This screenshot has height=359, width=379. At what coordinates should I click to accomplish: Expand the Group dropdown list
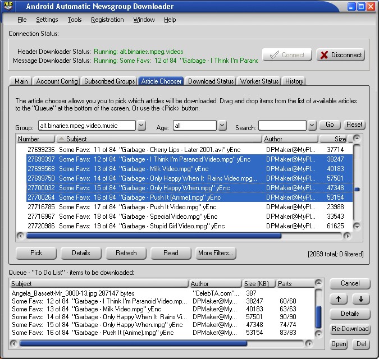click(141, 126)
